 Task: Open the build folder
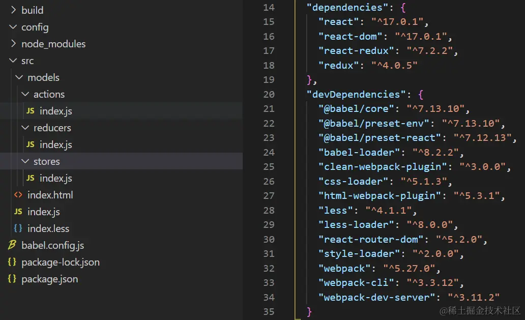point(33,10)
